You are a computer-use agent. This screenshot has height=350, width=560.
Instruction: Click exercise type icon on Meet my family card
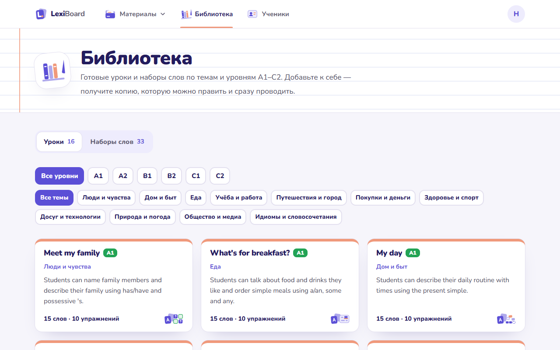click(x=174, y=319)
